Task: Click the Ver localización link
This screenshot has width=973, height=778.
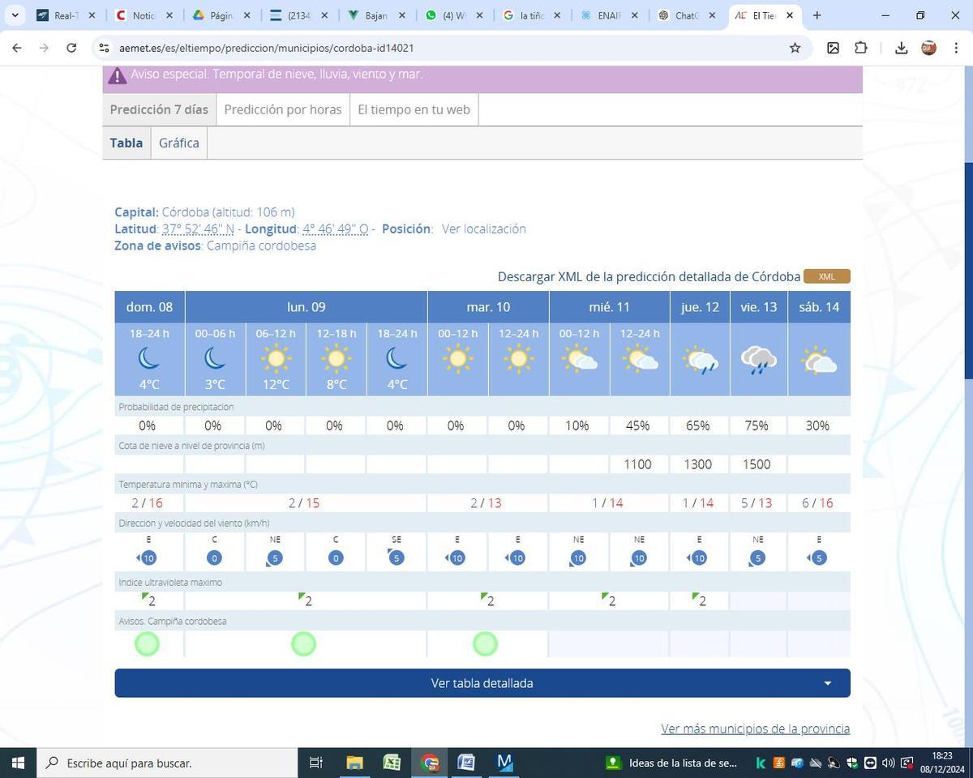Action: 482,229
